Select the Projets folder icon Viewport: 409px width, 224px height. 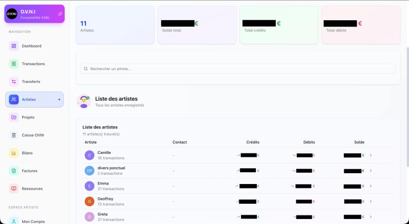(x=14, y=117)
